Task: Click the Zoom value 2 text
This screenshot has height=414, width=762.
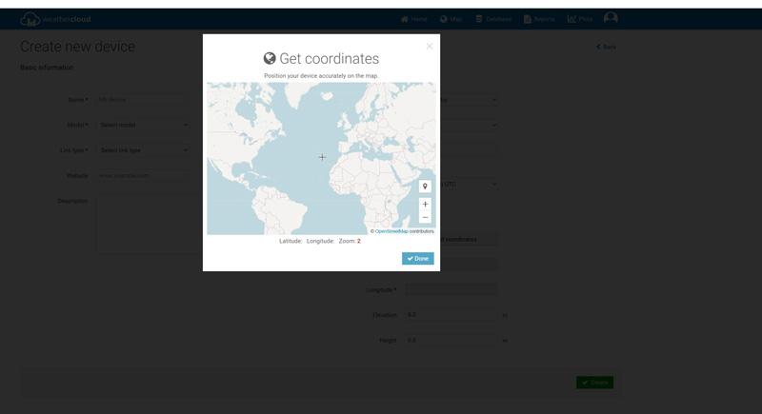Action: coord(359,241)
